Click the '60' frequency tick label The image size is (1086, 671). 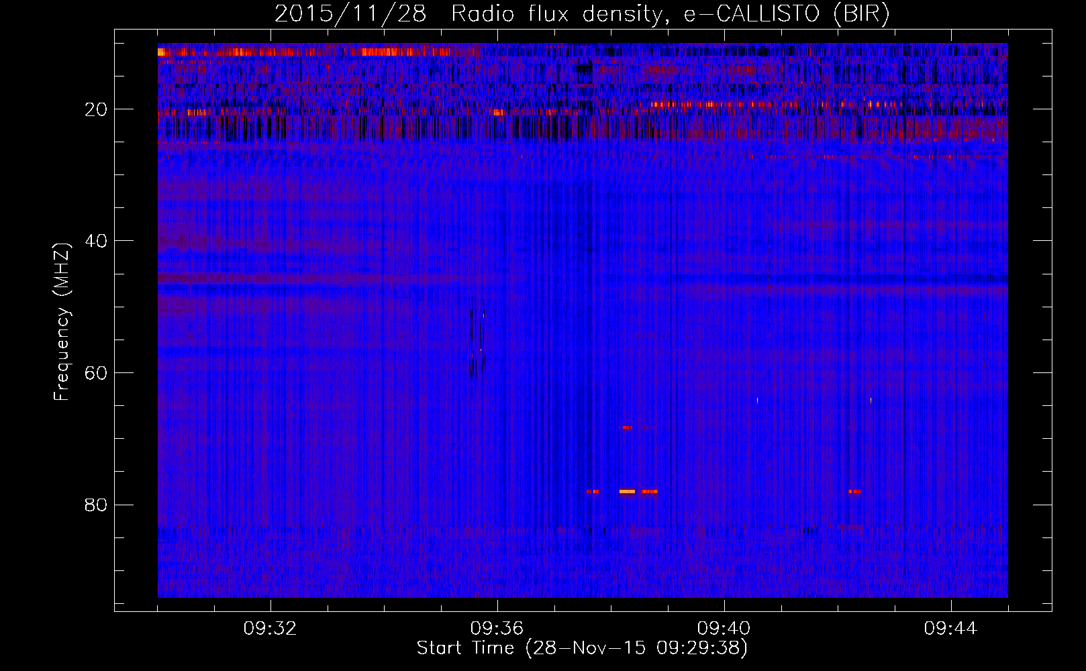click(97, 373)
